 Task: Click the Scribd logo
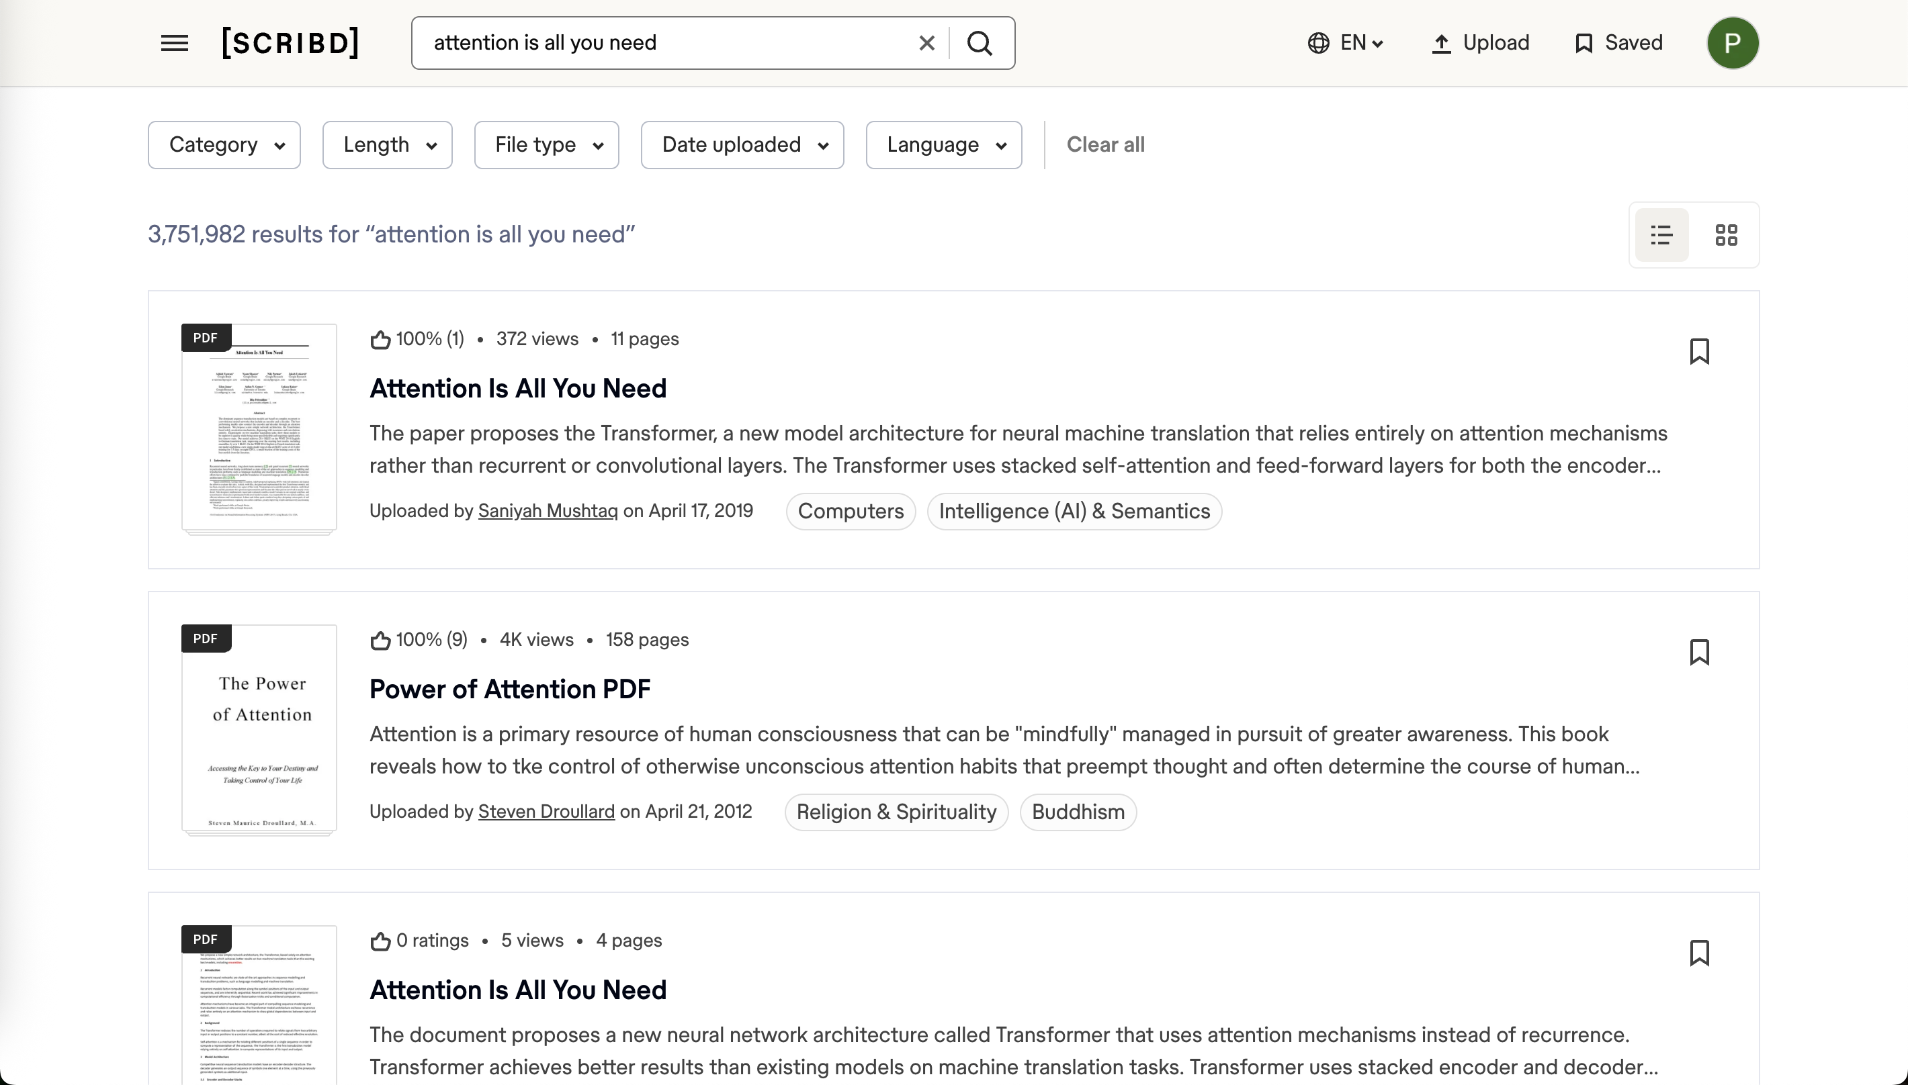click(x=290, y=43)
